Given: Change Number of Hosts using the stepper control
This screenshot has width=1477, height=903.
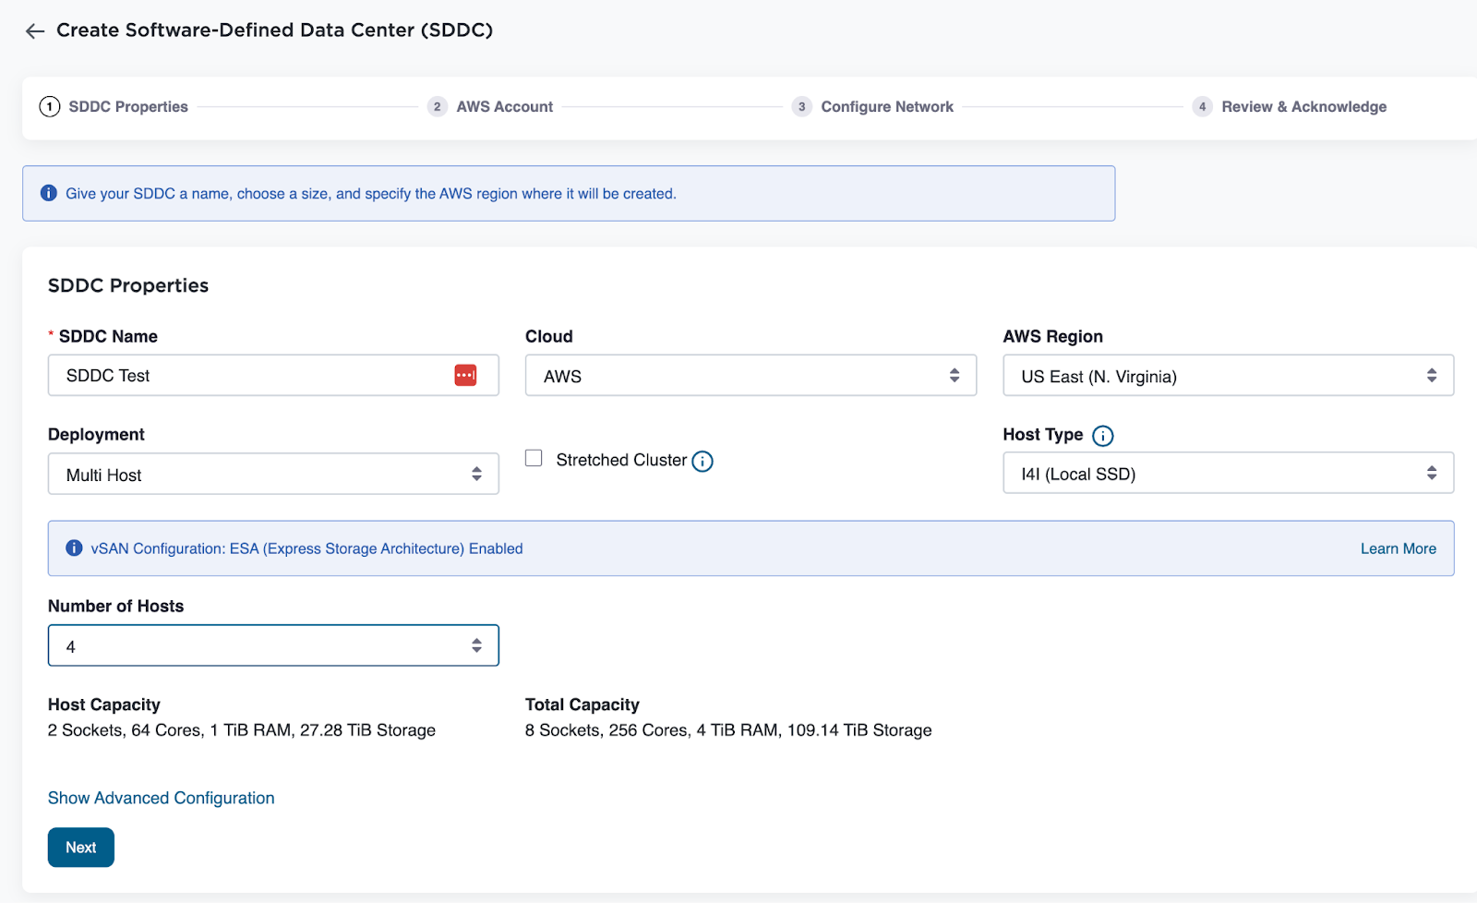Looking at the screenshot, I should pos(477,645).
